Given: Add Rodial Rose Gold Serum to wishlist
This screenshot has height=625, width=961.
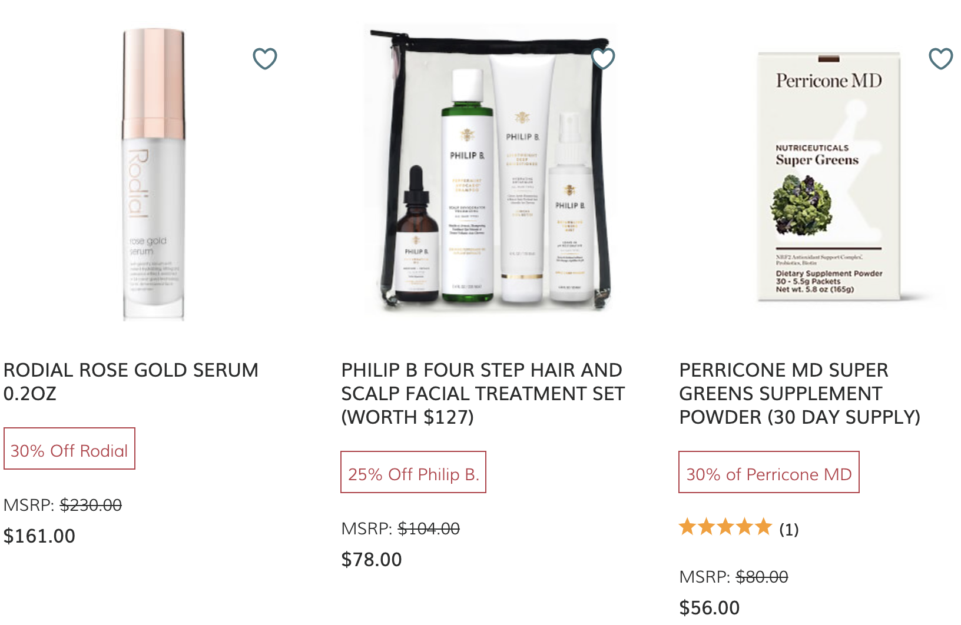Looking at the screenshot, I should click(x=265, y=58).
